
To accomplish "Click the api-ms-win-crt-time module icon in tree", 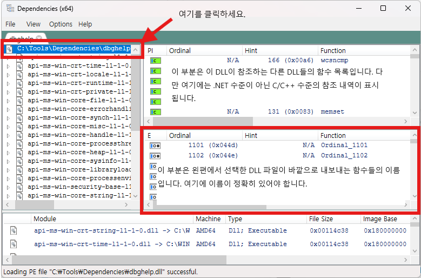I will click(19, 66).
